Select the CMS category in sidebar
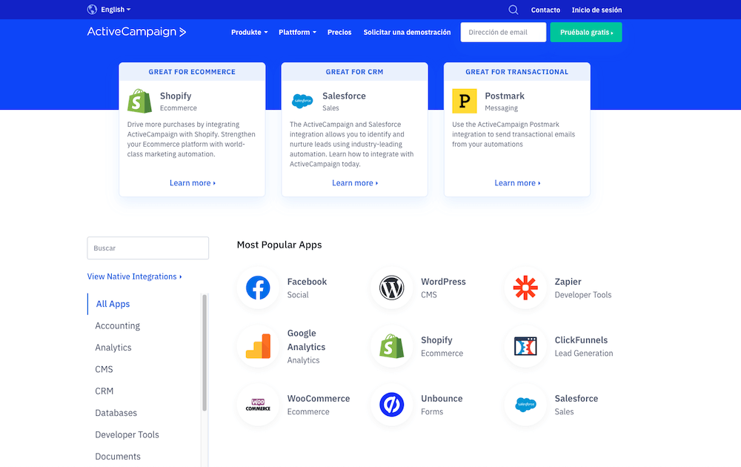Screen dimensions: 741x467 coord(104,369)
